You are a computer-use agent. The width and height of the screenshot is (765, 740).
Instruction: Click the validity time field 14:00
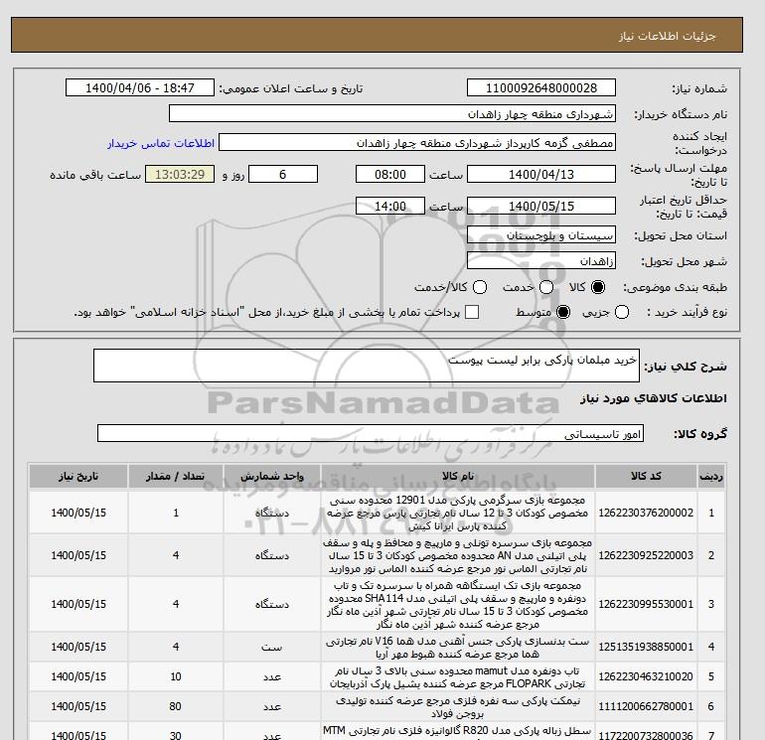pyautogui.click(x=390, y=206)
